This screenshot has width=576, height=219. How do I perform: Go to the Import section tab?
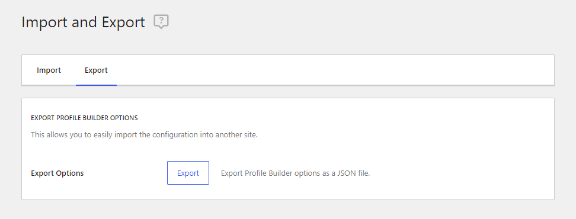49,70
